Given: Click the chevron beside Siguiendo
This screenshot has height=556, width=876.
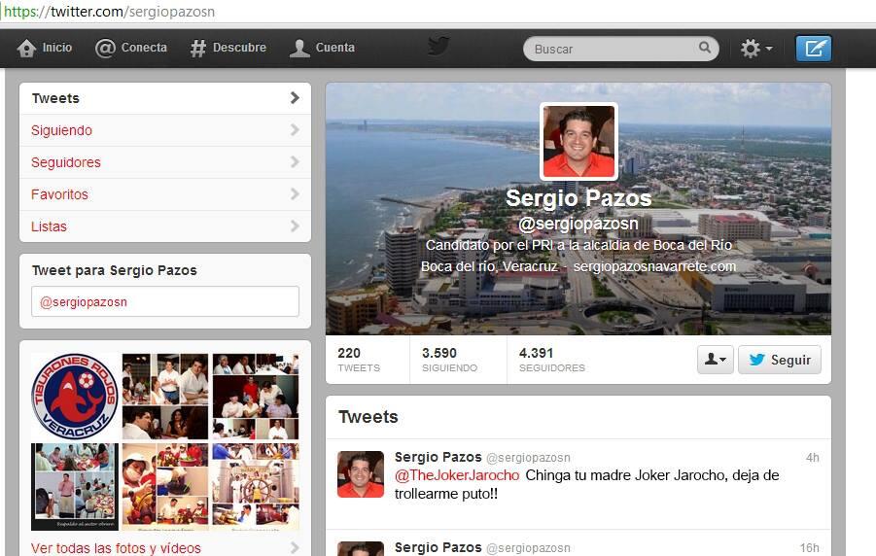Looking at the screenshot, I should coord(295,129).
